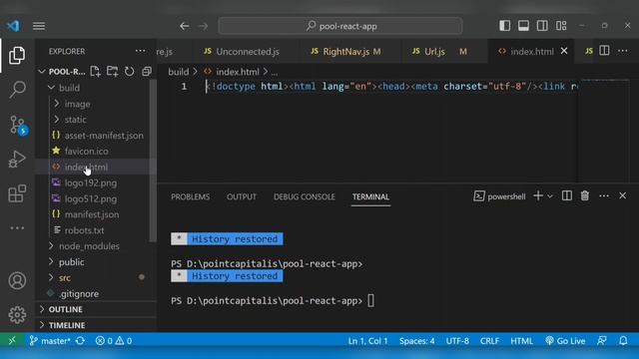Open notifications bell in status bar
This screenshot has height=359, width=639.
click(623, 340)
